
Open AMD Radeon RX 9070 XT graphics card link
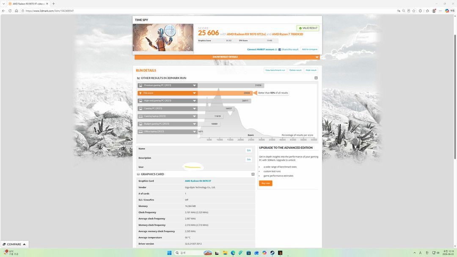pyautogui.click(x=198, y=181)
